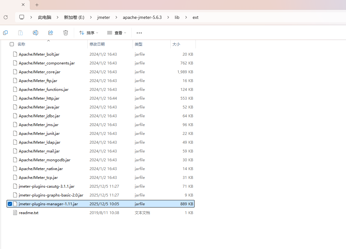Image resolution: width=346 pixels, height=249 pixels.
Task: Close the current tab with the X
Action: pyautogui.click(x=23, y=5)
